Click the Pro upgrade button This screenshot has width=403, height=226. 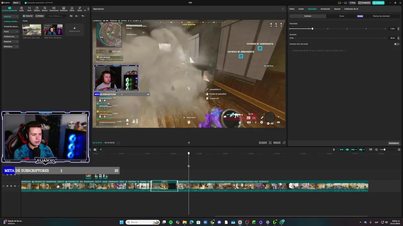(x=353, y=3)
